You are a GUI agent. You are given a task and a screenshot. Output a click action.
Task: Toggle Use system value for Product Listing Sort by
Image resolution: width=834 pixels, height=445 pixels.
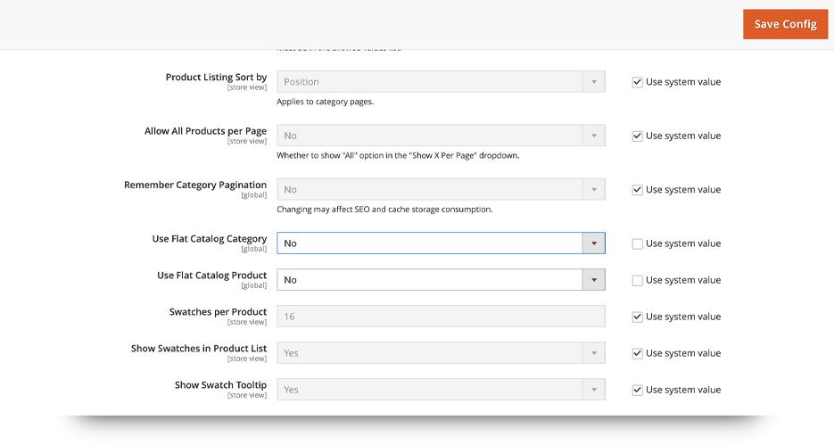tap(637, 82)
